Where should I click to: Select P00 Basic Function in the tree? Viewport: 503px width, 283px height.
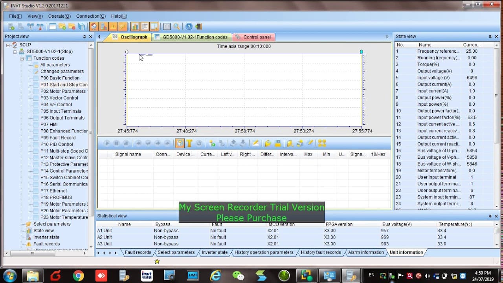point(60,78)
